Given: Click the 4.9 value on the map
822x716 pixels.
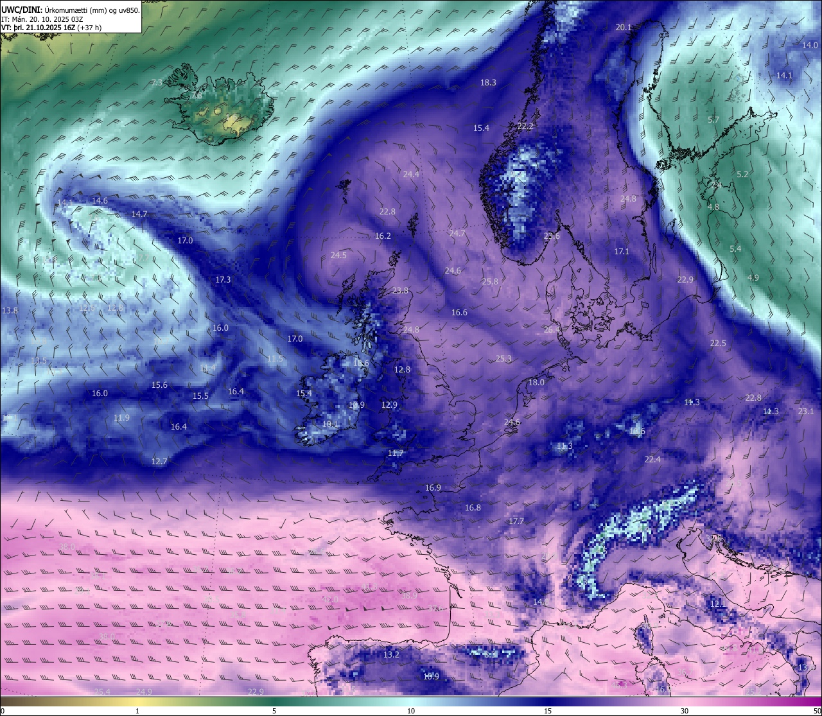Looking at the screenshot, I should 753,277.
